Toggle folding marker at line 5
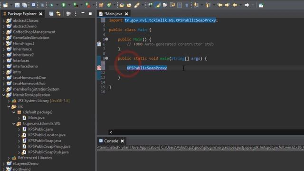 click(106, 39)
